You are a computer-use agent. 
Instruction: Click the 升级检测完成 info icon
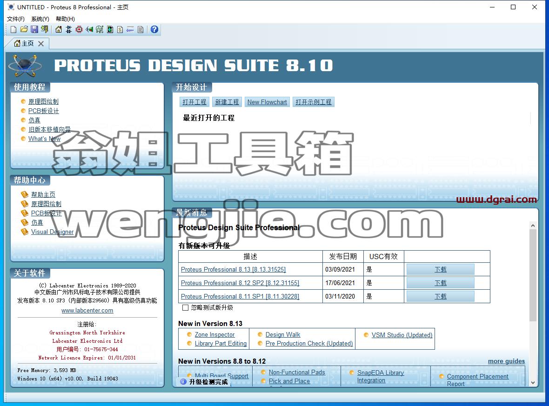(183, 382)
